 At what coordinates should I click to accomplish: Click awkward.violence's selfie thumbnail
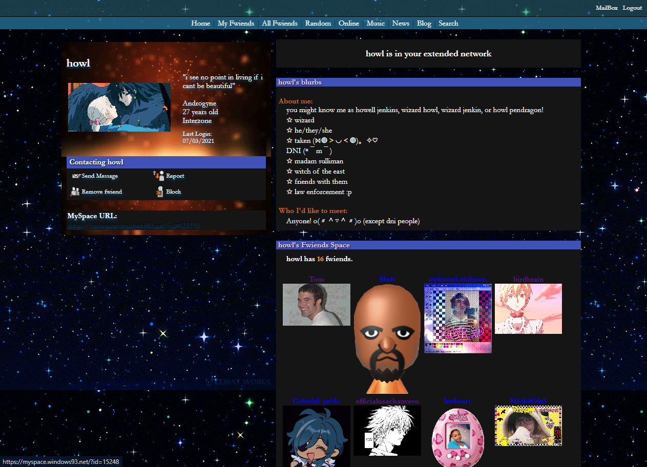458,318
